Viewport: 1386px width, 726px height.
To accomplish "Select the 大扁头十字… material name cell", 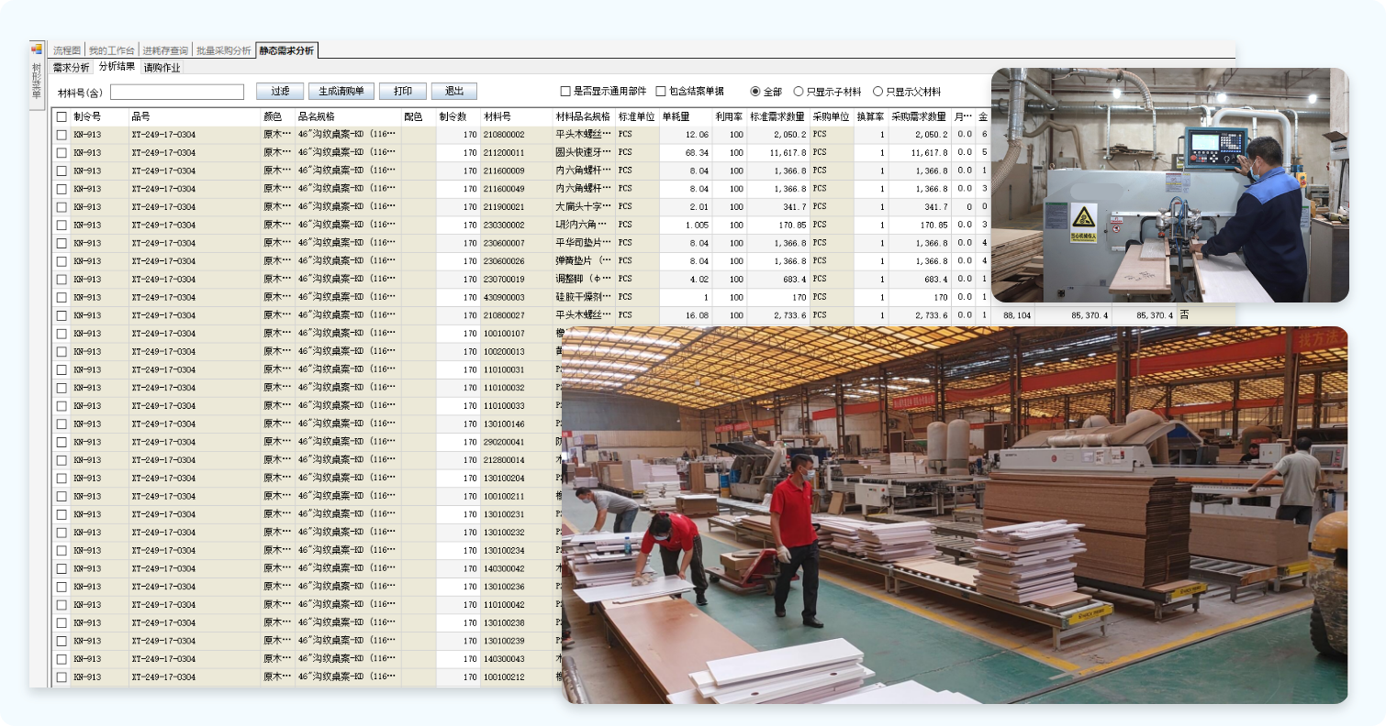I will [x=584, y=207].
